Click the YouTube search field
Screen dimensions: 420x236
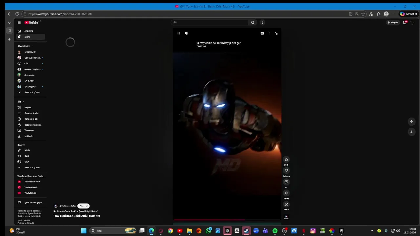coord(209,22)
